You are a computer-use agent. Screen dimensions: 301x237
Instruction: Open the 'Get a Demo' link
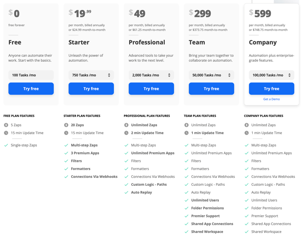click(271, 99)
